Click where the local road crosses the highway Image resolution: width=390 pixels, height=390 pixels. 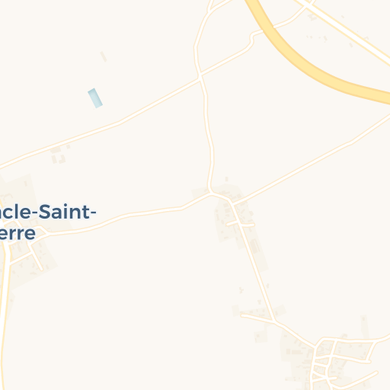[269, 28]
